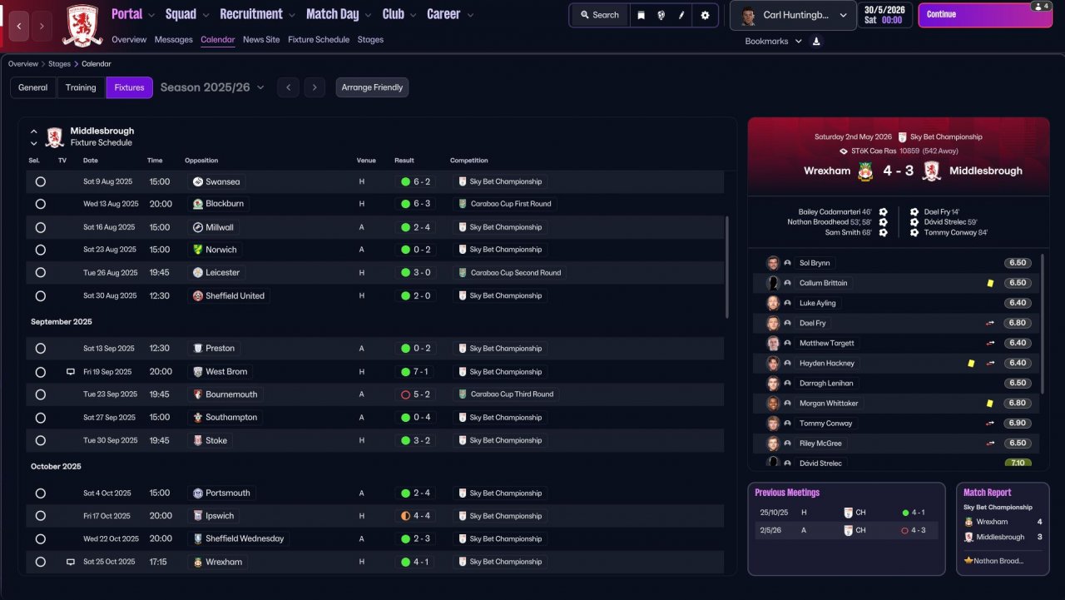The width and height of the screenshot is (1065, 600).
Task: Select the Millwall fixture radio button
Action: click(x=41, y=227)
